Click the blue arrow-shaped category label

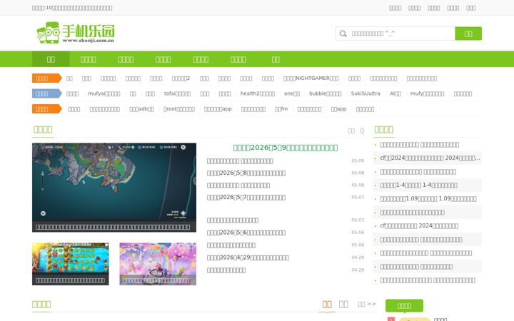pos(46,93)
